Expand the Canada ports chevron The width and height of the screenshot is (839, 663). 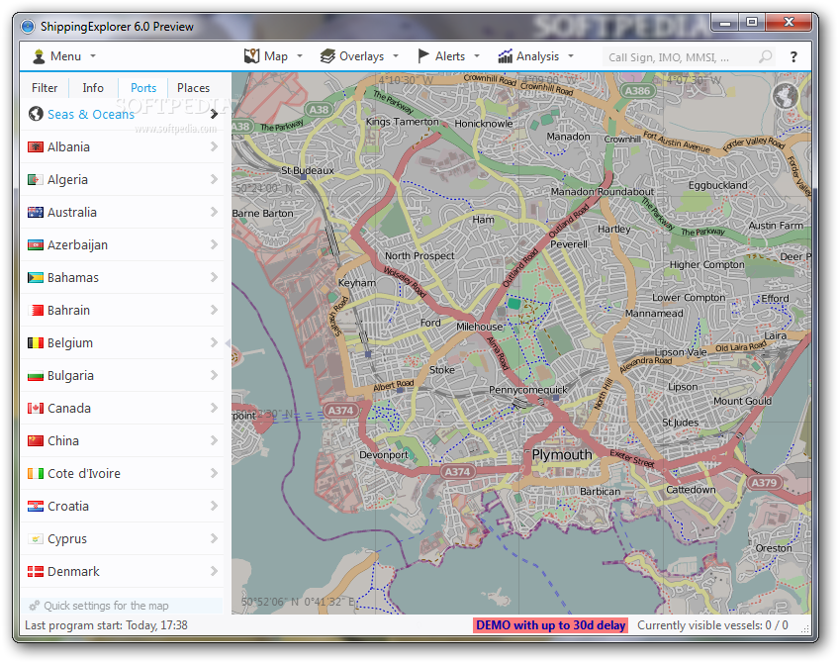214,408
